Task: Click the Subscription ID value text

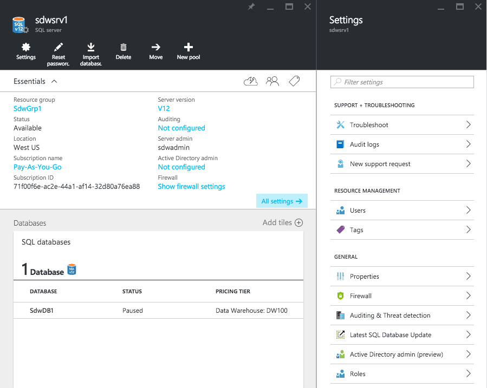Action: (x=77, y=186)
